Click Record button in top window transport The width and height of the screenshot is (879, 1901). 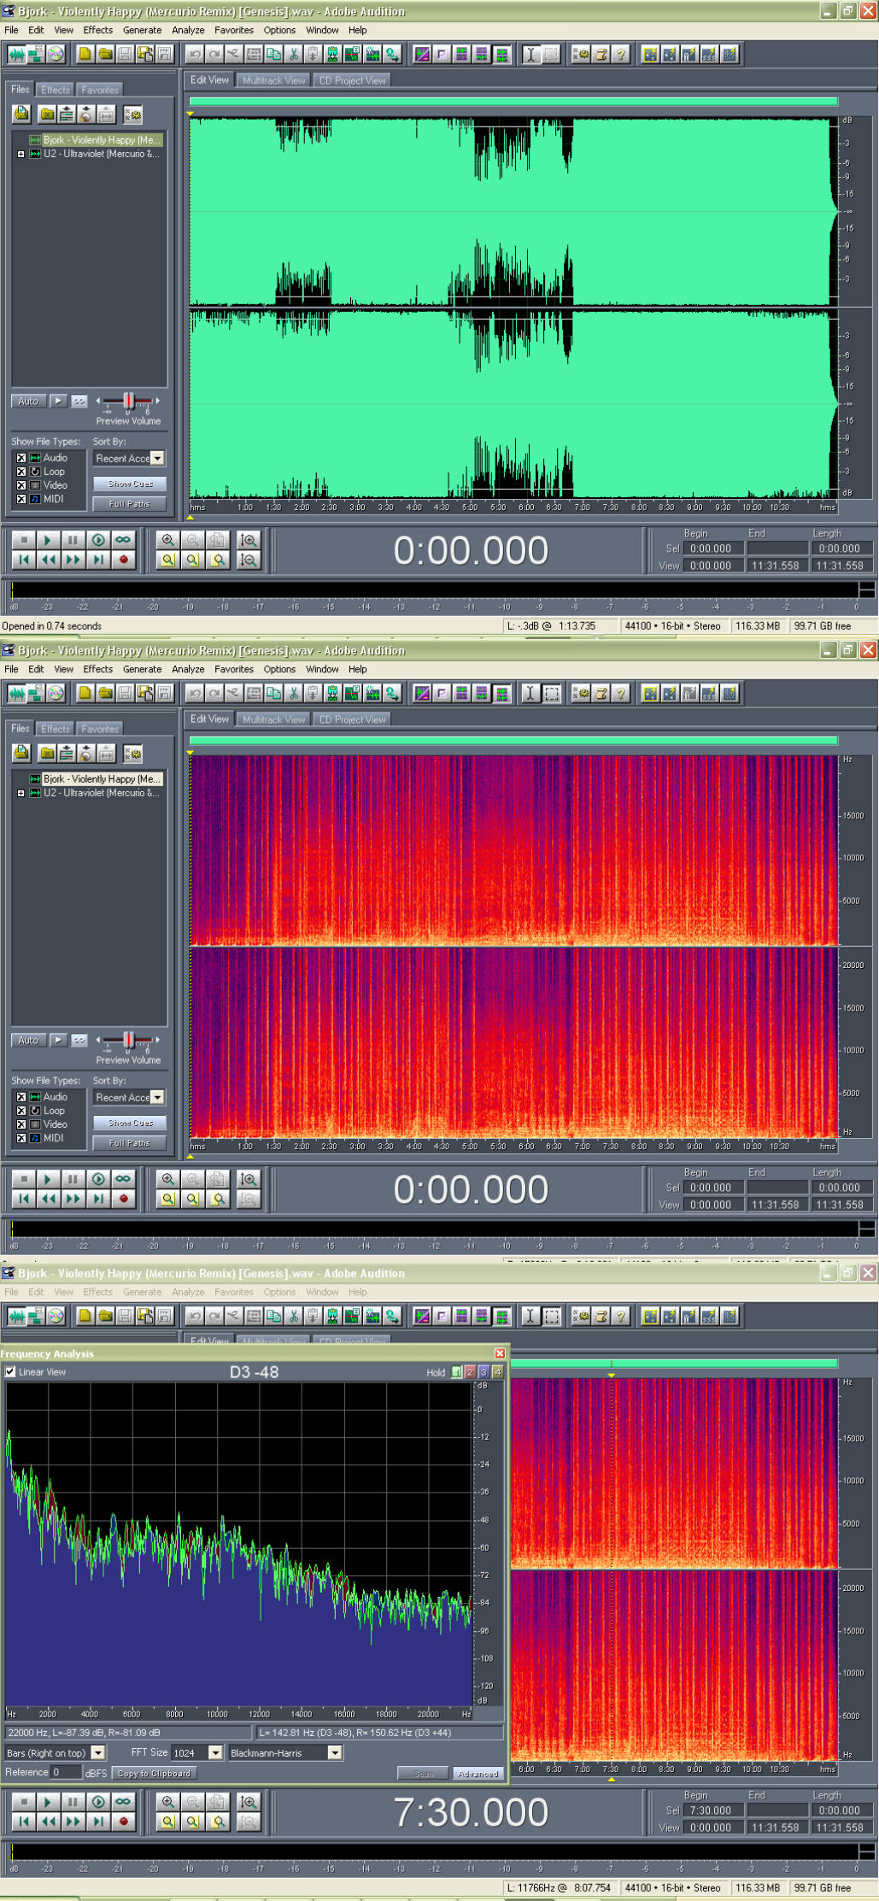click(x=124, y=560)
